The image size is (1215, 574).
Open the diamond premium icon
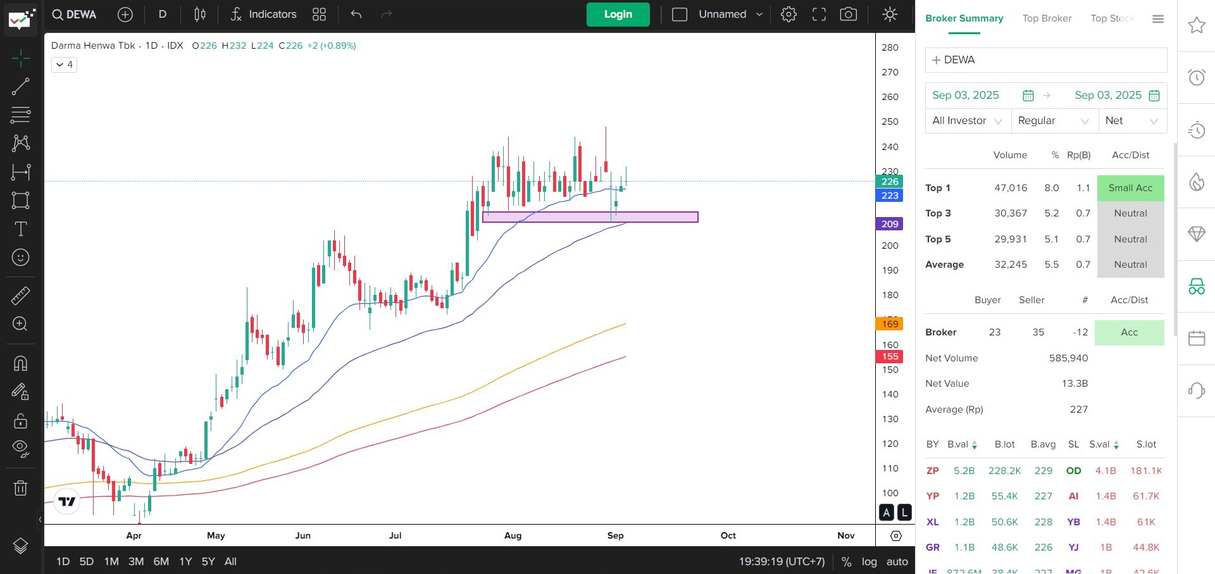[x=1196, y=234]
